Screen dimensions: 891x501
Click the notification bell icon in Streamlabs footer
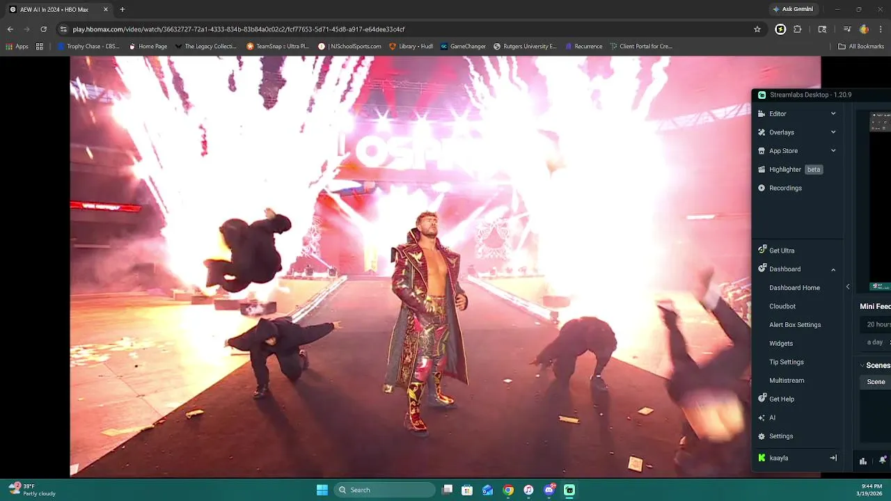883,459
